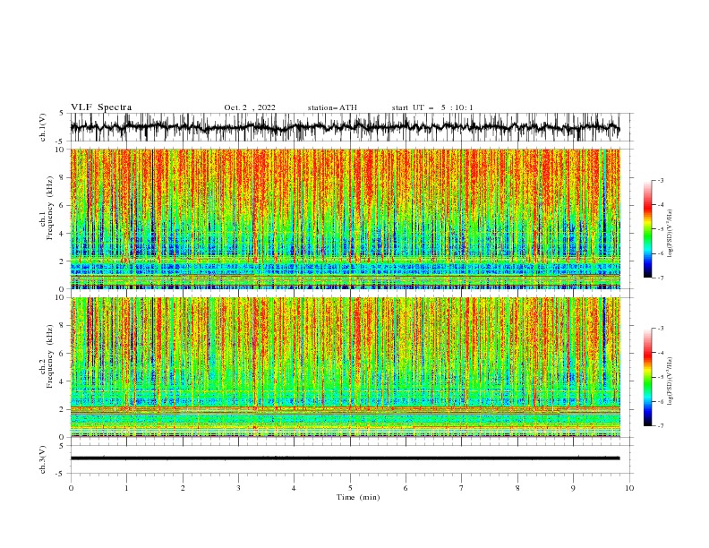Click the "-7" tick on ch.1 colorbar
Screen dimensions: 709x548
[x=660, y=278]
